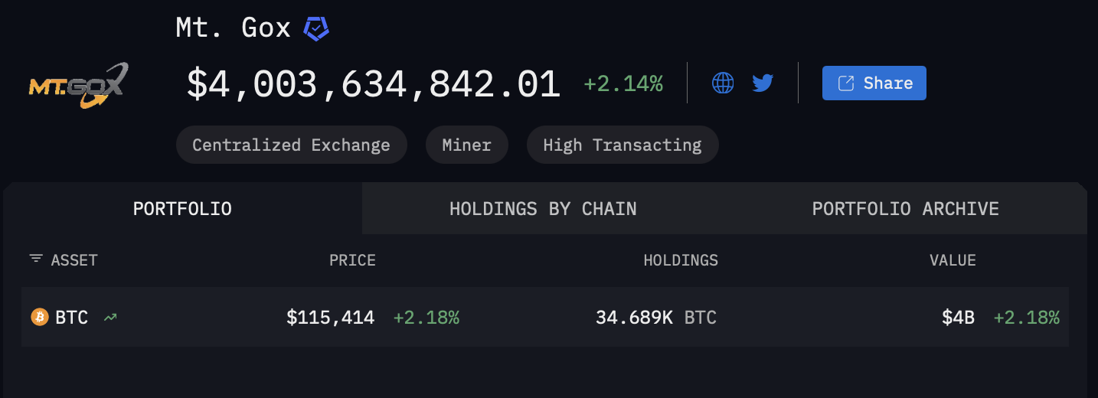Switch to the Portfolio tab
The height and width of the screenshot is (398, 1098).
click(x=182, y=208)
